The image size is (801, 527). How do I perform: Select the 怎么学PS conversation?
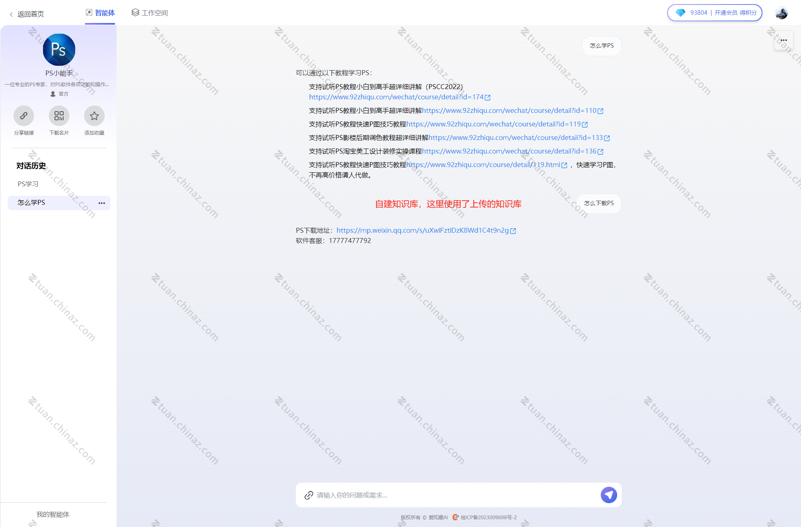coord(59,203)
